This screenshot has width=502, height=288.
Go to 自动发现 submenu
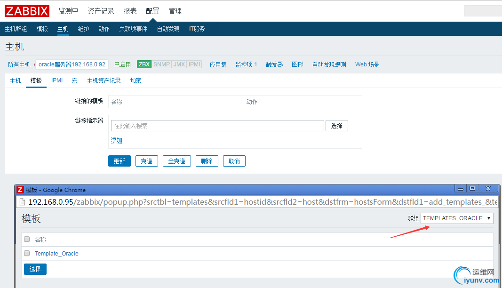click(168, 29)
